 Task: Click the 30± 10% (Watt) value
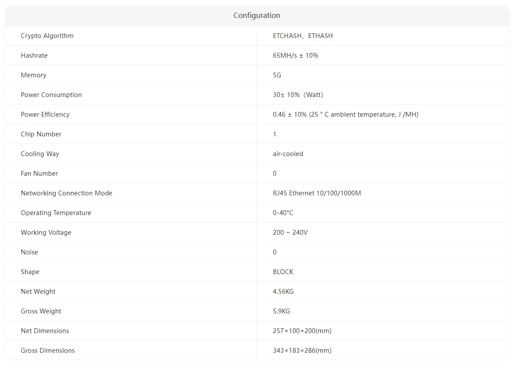[x=298, y=95]
